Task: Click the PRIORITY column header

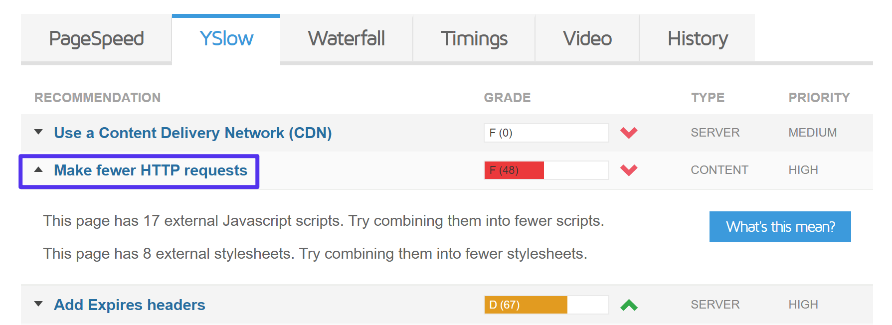Action: [x=819, y=97]
